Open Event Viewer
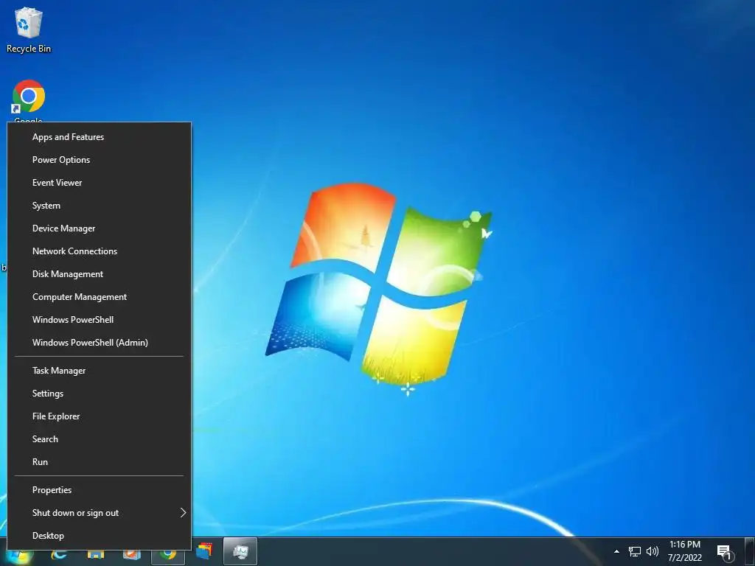755x566 pixels. pyautogui.click(x=100, y=183)
